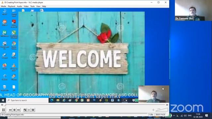Open Excel from the recorded taskbar

82,100
